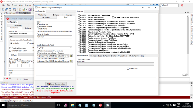Click the red tornar Patrocinador link

[55, 92]
